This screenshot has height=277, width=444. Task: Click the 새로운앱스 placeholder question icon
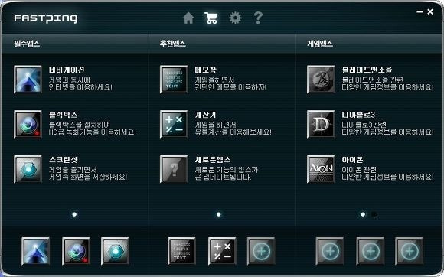[x=174, y=169]
